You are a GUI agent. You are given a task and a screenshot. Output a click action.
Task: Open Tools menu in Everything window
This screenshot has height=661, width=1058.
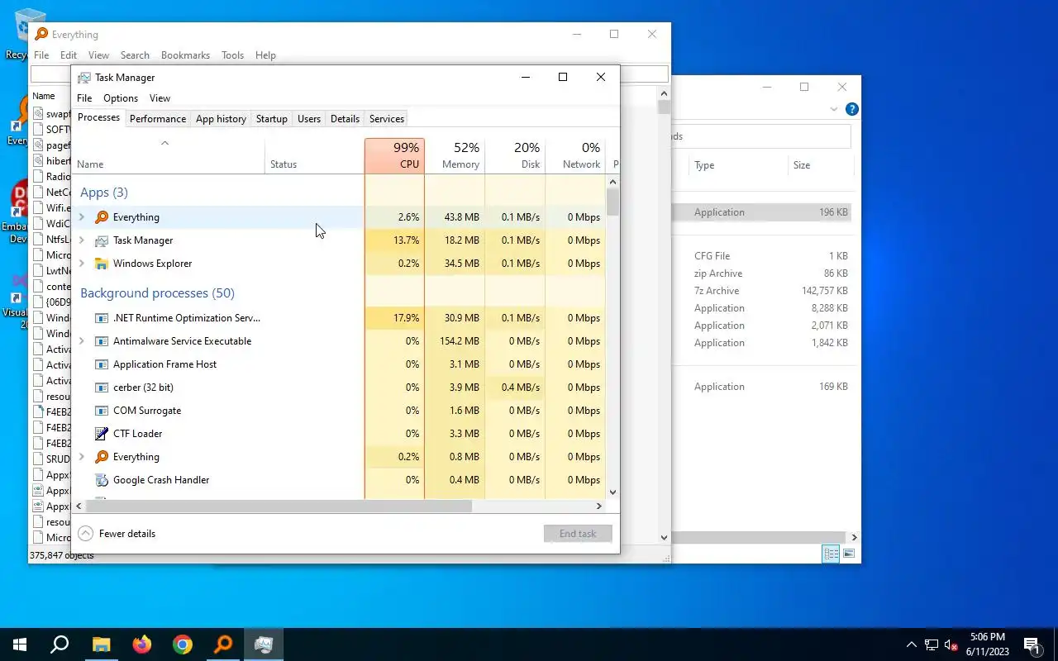[232, 55]
